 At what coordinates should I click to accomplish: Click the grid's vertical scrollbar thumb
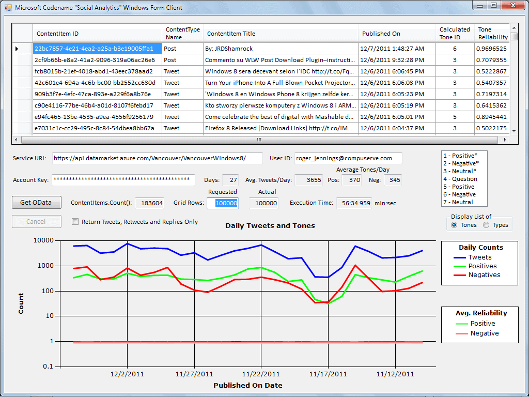(x=514, y=37)
